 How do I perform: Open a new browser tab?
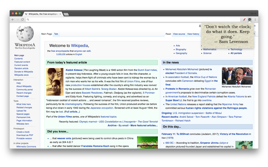point(66,14)
